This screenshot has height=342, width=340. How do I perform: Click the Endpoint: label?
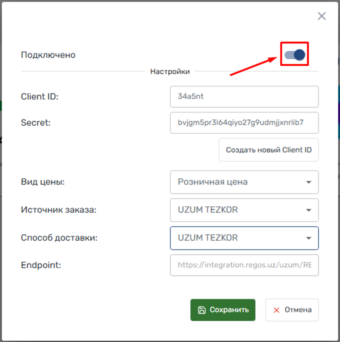(x=41, y=265)
